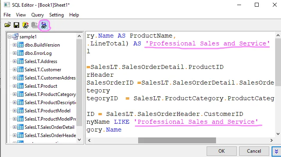Select the SalesLT.SalesOrderHeader table icon
Screen dimensions: 281x157
[x=20, y=135]
